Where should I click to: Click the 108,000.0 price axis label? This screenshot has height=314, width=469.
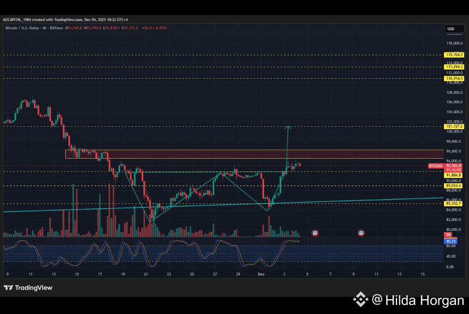454,92
